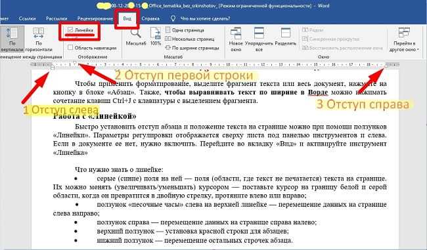The image size is (427, 250).
Task: Click the heading Работа с «Линейкой»
Action: click(95, 116)
